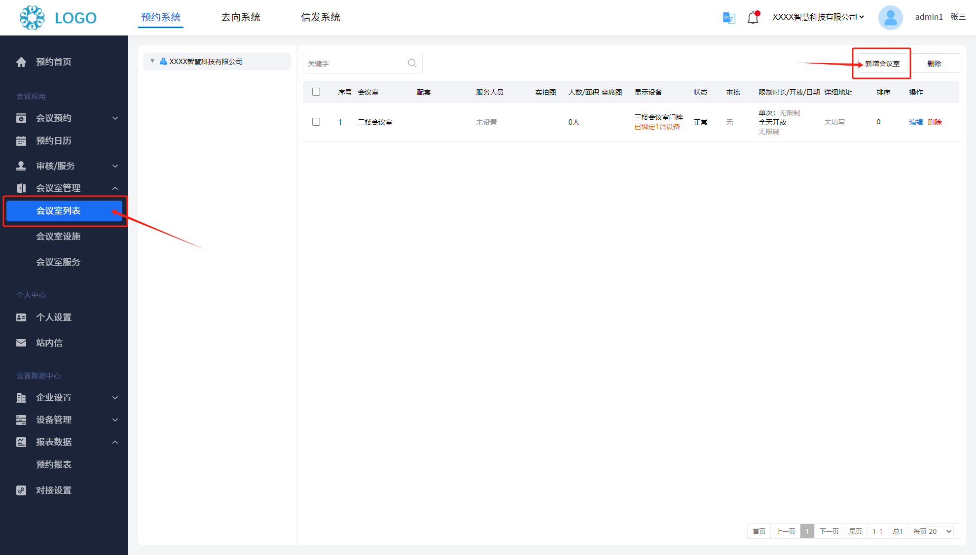976x555 pixels.
Task: Click the 三楼会议室 name cell
Action: pos(375,122)
